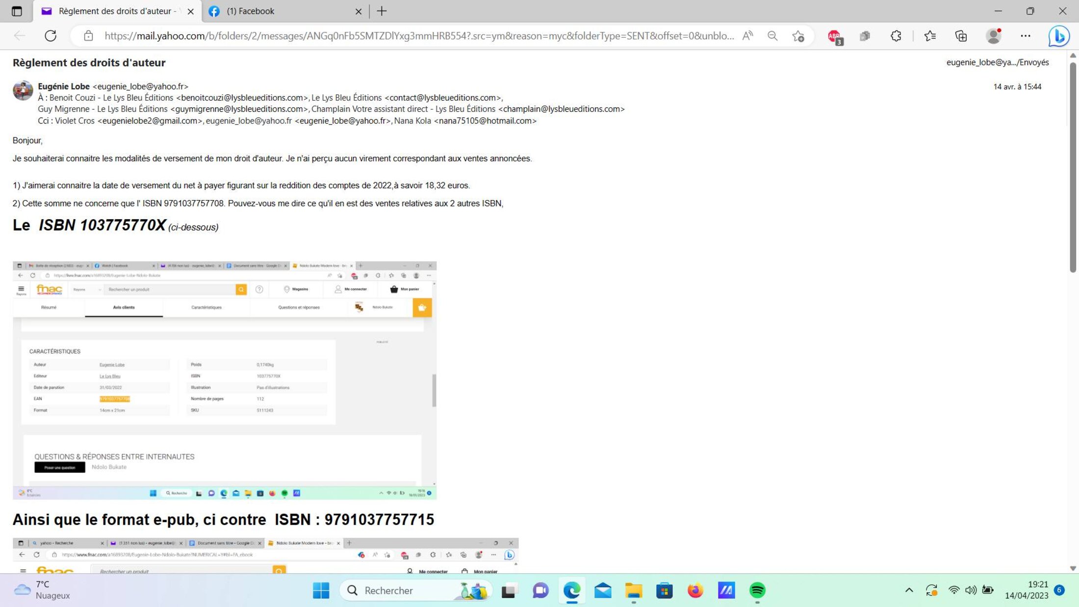The height and width of the screenshot is (607, 1079).
Task: Click the date 14 avr. à 15:44
Action: tap(1017, 87)
